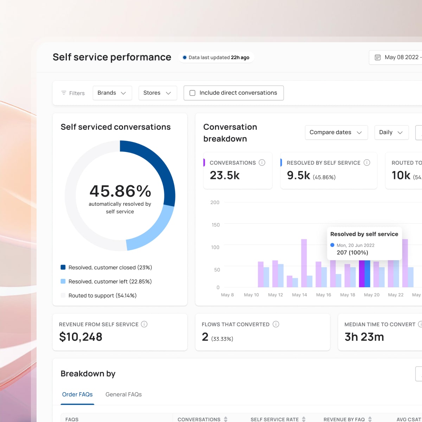Click info icon next to Resolved by self service

(367, 162)
